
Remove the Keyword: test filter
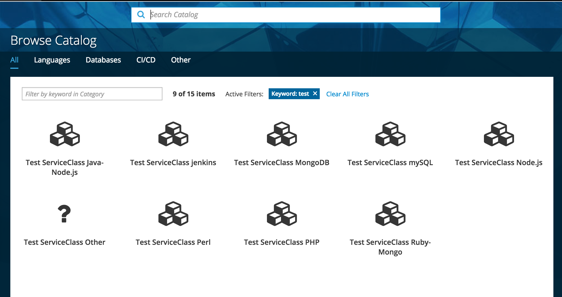click(x=315, y=93)
